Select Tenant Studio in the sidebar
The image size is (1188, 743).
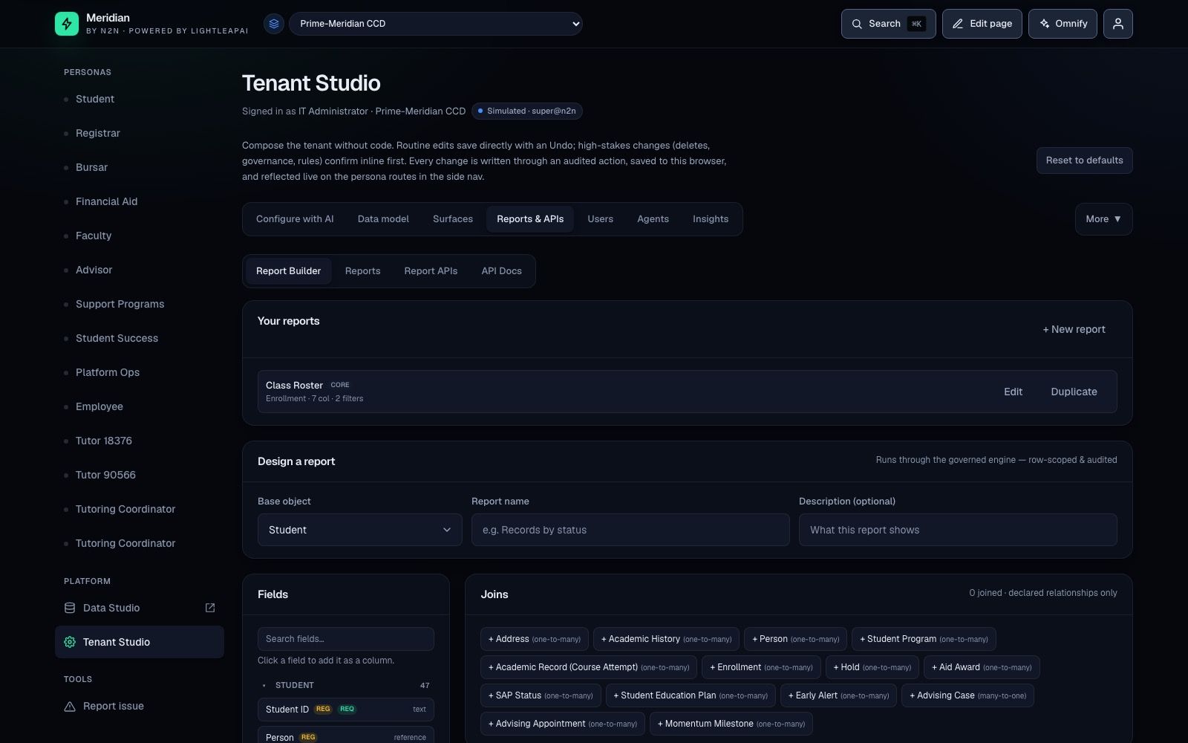tap(140, 642)
